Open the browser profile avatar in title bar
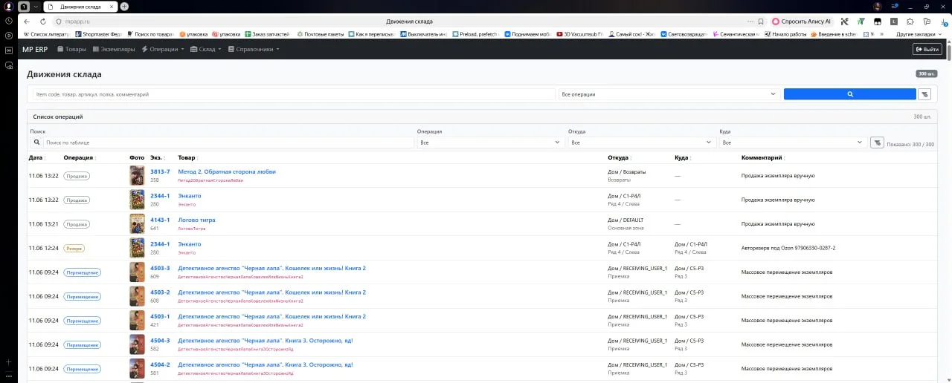Image resolution: width=952 pixels, height=383 pixels. click(x=878, y=6)
